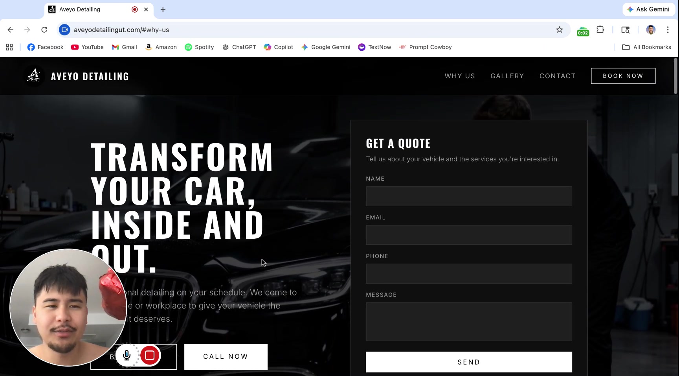This screenshot has height=376, width=679.
Task: Toggle the microphone in the recorder widget
Action: [x=127, y=356]
